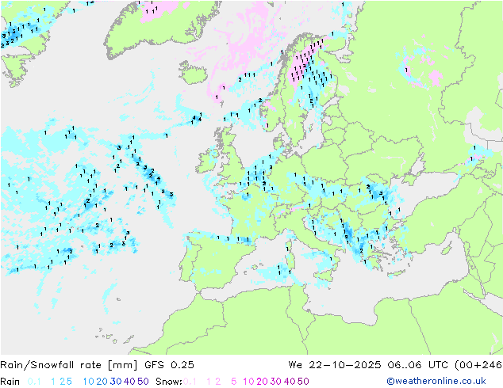Viewport: 503px width, 388px height.
Task: Click the 'Snow:' legend label
Action: tap(169, 382)
